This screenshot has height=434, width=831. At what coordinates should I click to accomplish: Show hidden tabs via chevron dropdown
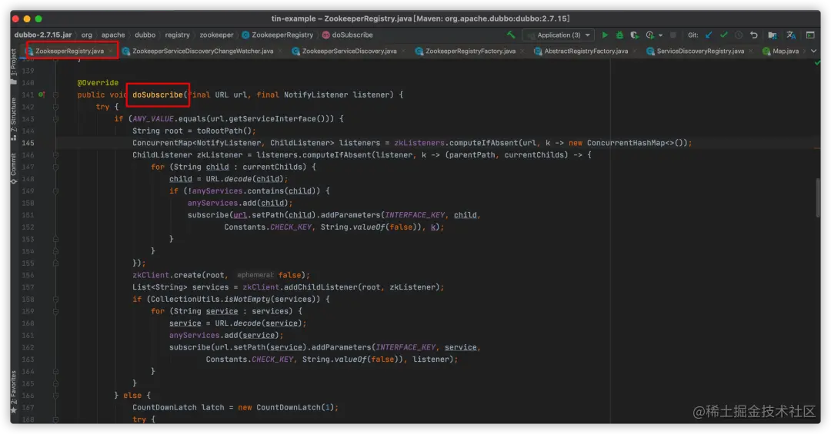[813, 51]
